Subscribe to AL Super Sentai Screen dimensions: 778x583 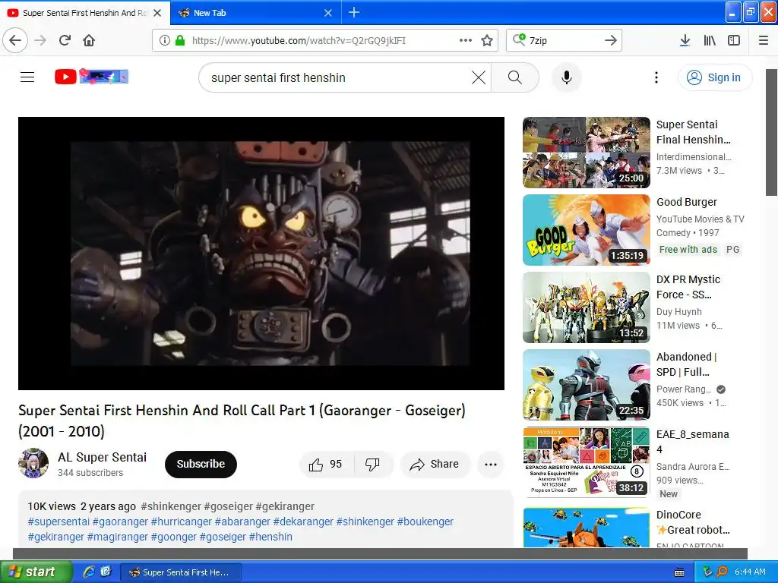tap(201, 464)
